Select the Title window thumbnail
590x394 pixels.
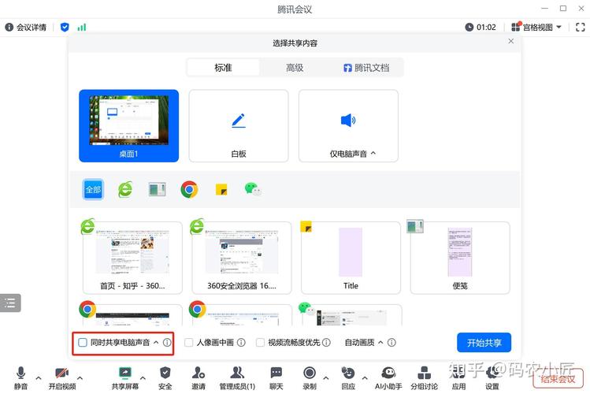pyautogui.click(x=351, y=258)
